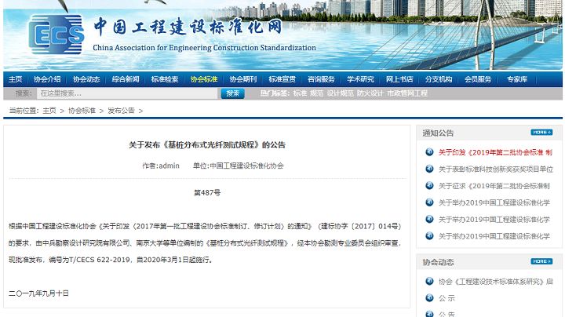The width and height of the screenshot is (565, 317).
Task: Open 会员服务 navigation item
Action: (x=478, y=79)
